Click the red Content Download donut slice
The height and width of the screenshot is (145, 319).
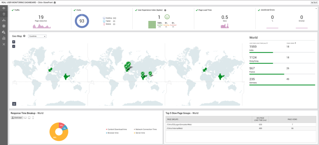coord(61,125)
